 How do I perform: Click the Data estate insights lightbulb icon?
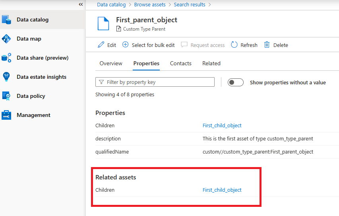6,77
